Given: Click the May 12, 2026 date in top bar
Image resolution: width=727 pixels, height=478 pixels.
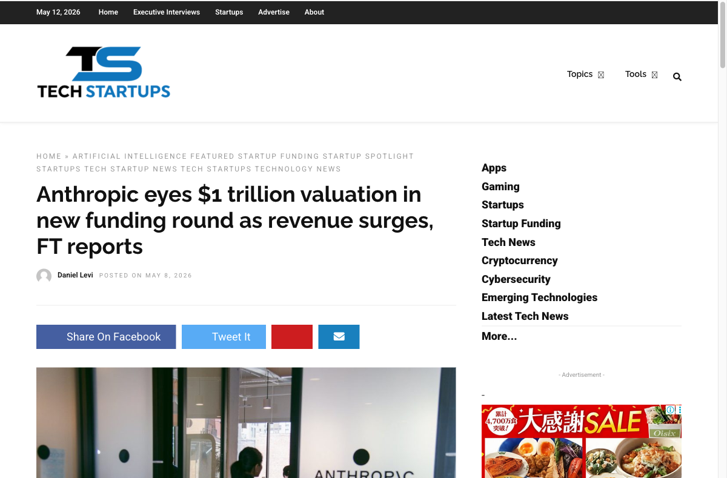Looking at the screenshot, I should [58, 12].
